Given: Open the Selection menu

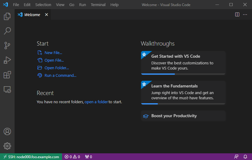Looking at the screenshot, I should (43, 5).
